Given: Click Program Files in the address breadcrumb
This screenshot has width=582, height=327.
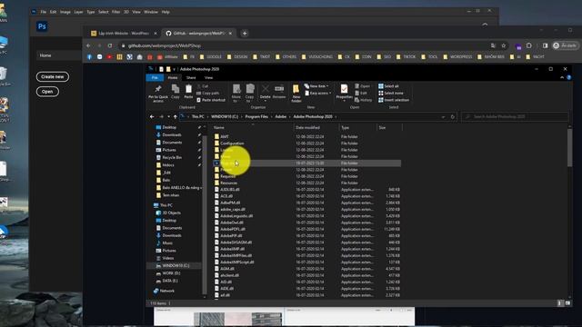Looking at the screenshot, I should click(256, 117).
